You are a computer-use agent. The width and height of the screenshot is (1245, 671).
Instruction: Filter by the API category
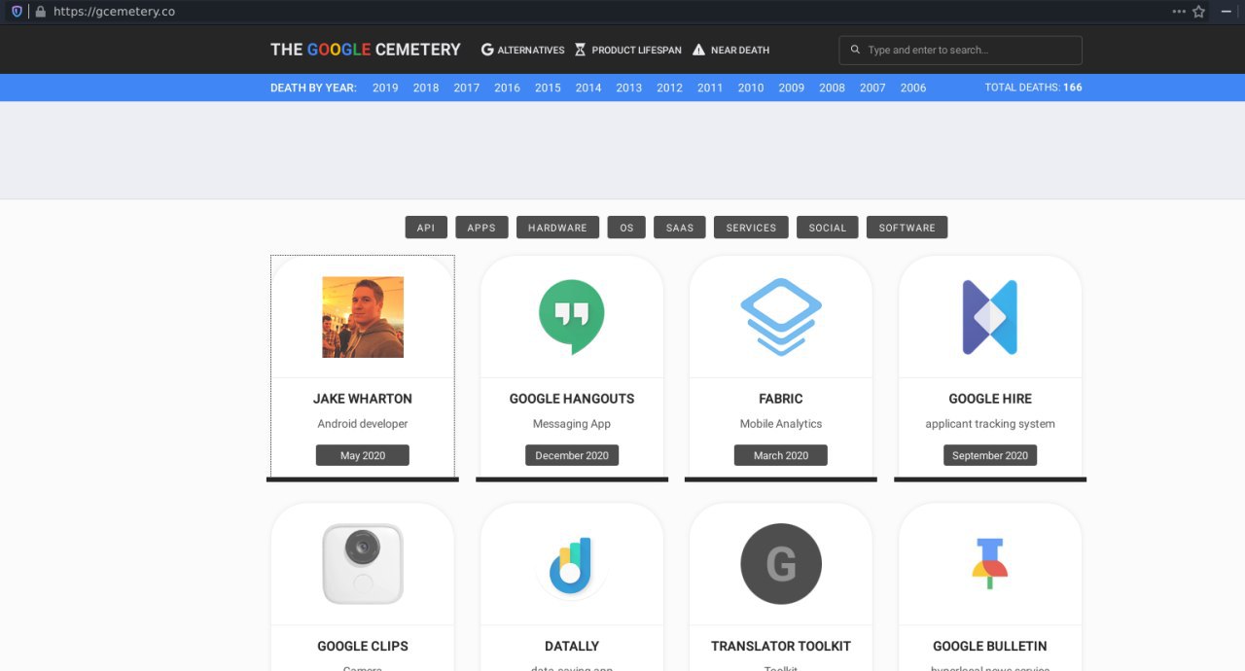(426, 228)
